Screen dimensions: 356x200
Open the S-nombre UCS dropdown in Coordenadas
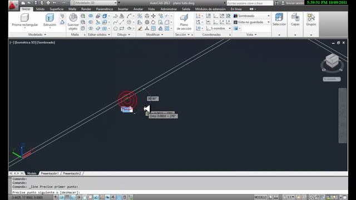219,28
